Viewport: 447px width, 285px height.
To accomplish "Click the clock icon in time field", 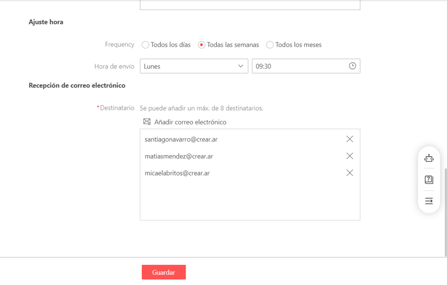I will [x=352, y=66].
